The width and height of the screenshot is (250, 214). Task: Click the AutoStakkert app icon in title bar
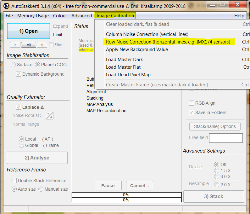coord(6,6)
